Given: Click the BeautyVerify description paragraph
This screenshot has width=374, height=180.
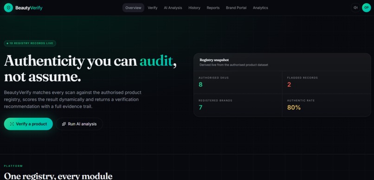Looking at the screenshot, I should (73, 99).
